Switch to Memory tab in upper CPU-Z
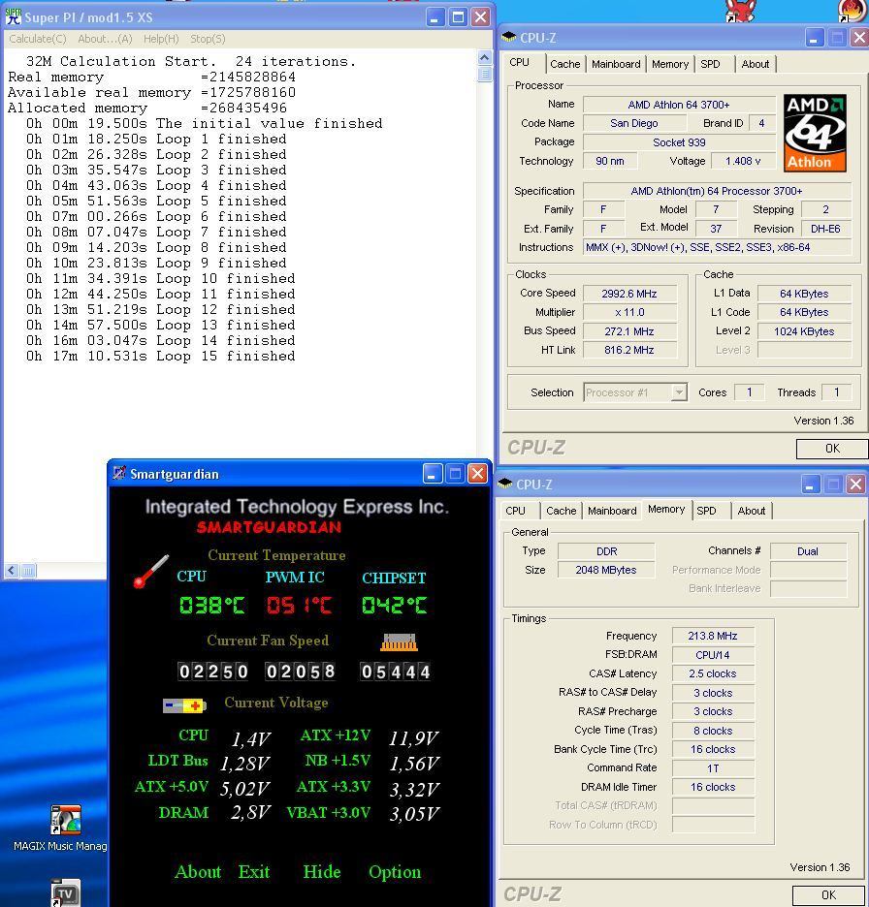 pos(670,64)
